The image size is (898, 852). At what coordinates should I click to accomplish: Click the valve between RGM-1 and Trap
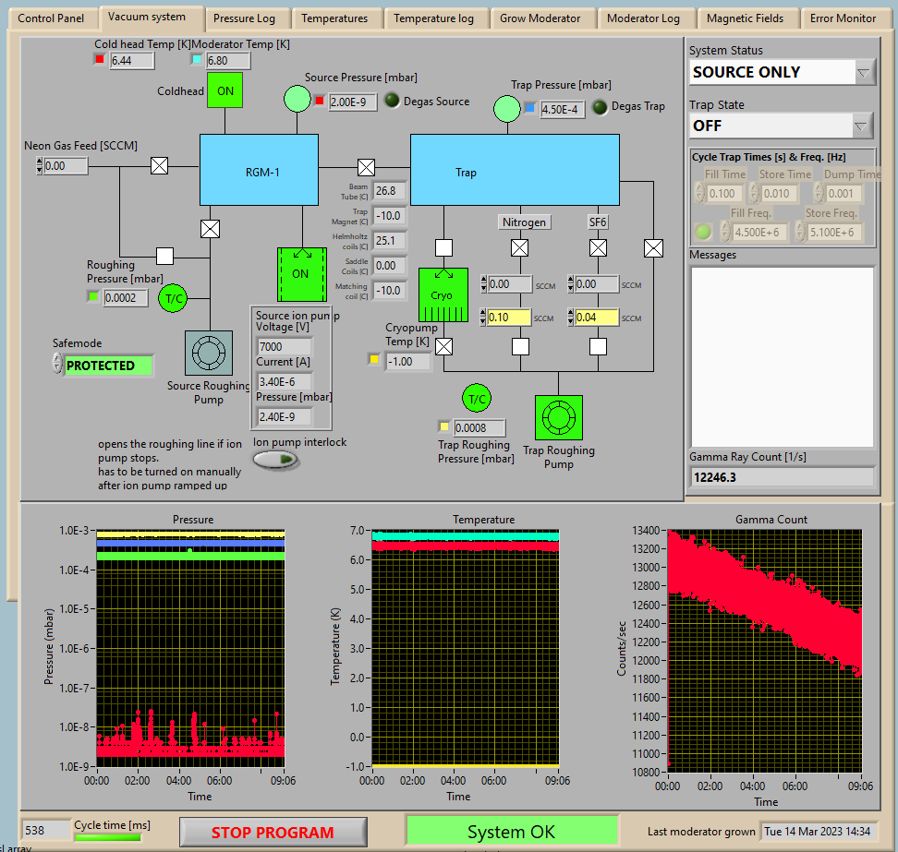click(x=366, y=167)
